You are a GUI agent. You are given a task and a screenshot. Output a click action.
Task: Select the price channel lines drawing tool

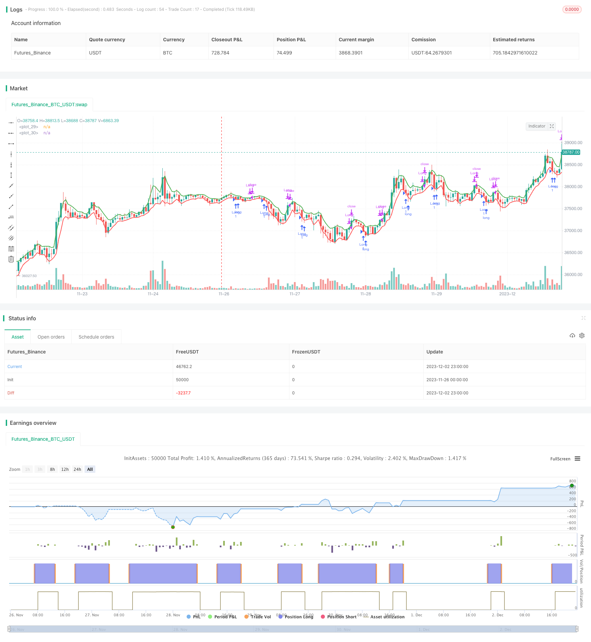click(11, 238)
